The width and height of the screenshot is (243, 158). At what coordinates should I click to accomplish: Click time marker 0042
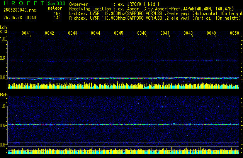tap(49, 33)
